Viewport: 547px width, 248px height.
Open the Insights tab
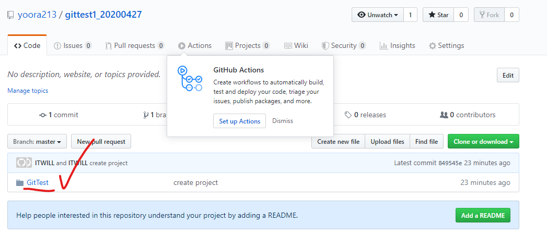coord(398,45)
